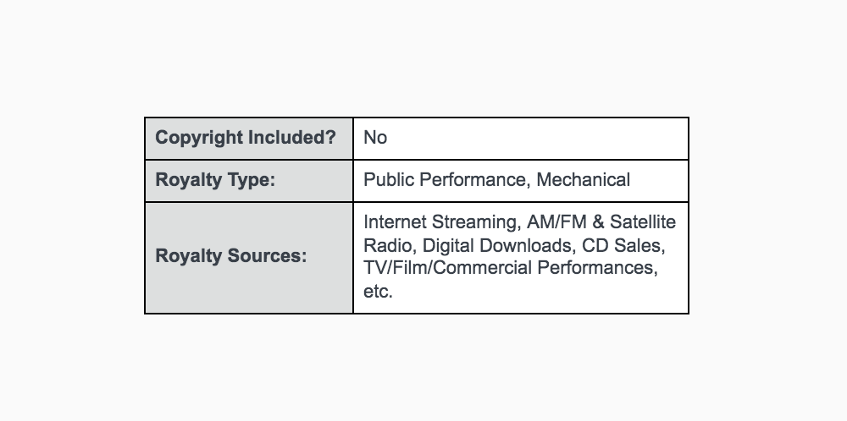Click the "Royalty Sources:" label cell
This screenshot has height=421, width=847.
pos(230,256)
